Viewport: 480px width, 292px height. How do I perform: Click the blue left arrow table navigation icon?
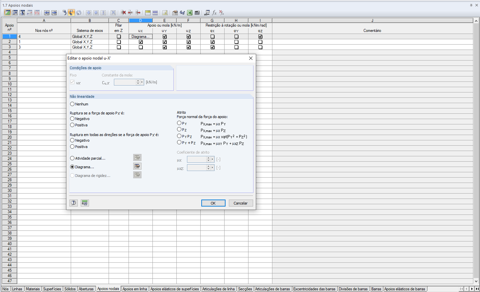pyautogui.click(x=47, y=13)
